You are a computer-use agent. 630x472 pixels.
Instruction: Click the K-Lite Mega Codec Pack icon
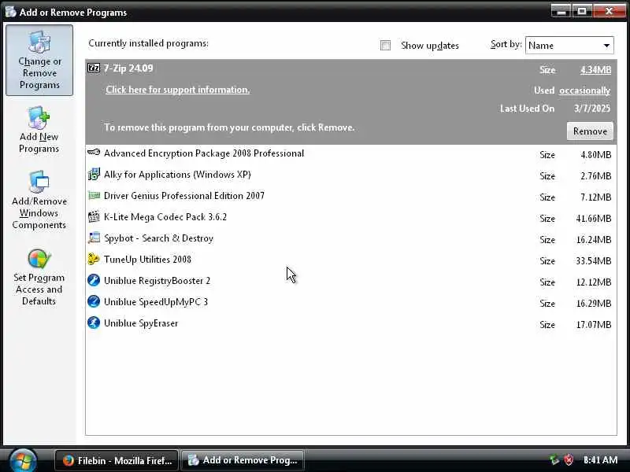tap(94, 217)
